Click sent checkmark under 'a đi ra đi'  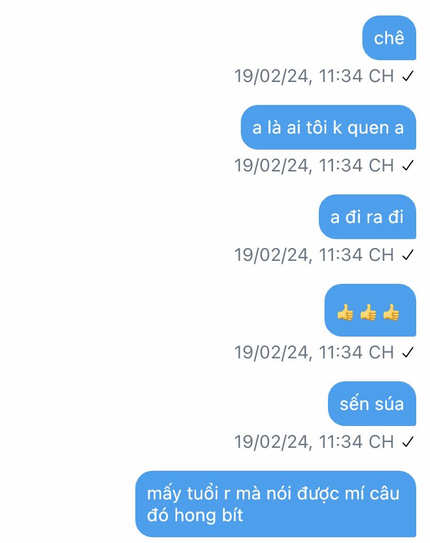(x=408, y=255)
